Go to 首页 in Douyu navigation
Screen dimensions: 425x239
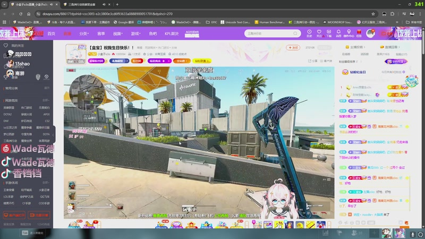(51, 33)
